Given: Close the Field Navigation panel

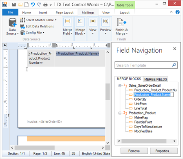Looking at the screenshot, I should [x=174, y=49].
